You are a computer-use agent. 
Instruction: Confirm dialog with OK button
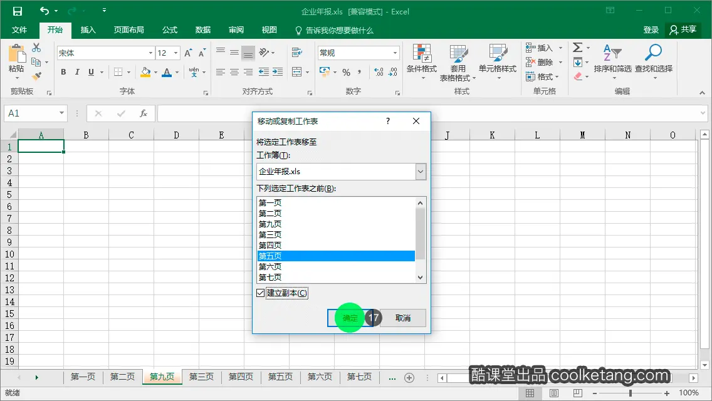350,318
